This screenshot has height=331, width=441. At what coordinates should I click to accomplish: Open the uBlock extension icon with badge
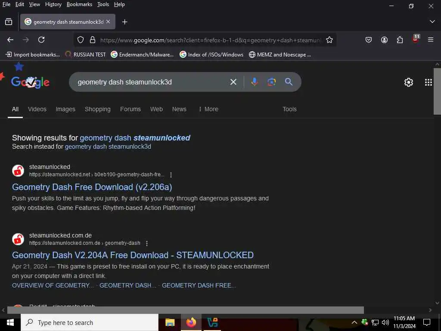pos(416,39)
